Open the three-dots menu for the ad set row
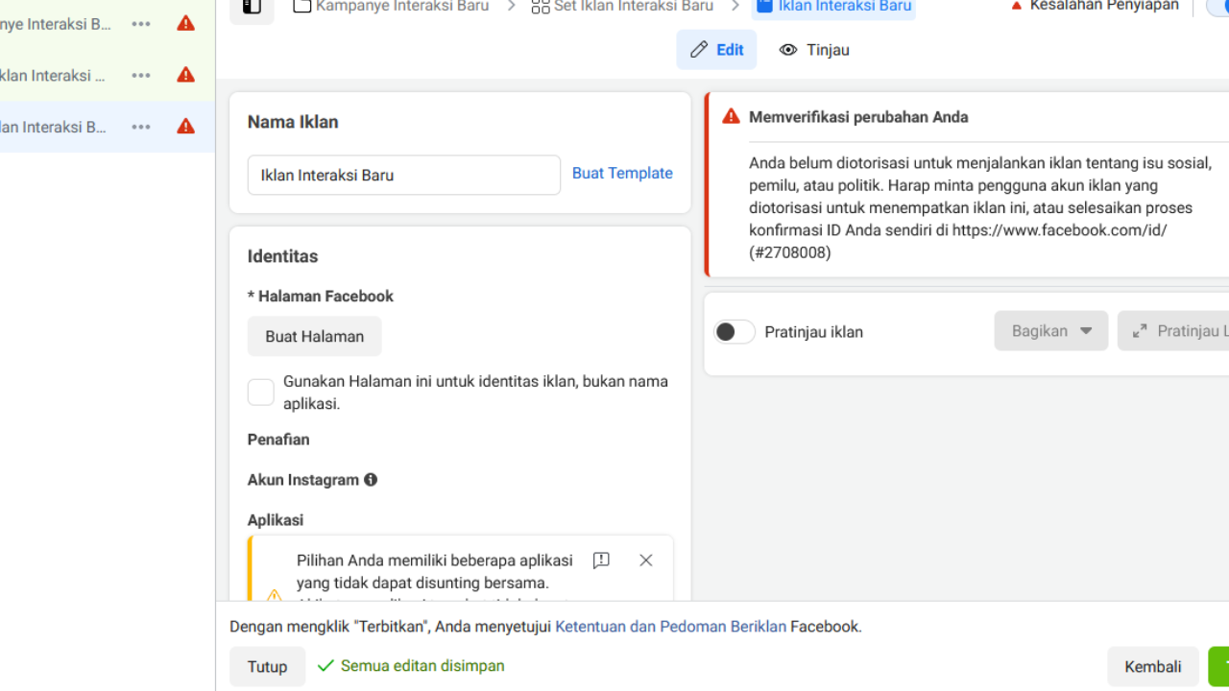This screenshot has width=1229, height=691. (x=141, y=76)
